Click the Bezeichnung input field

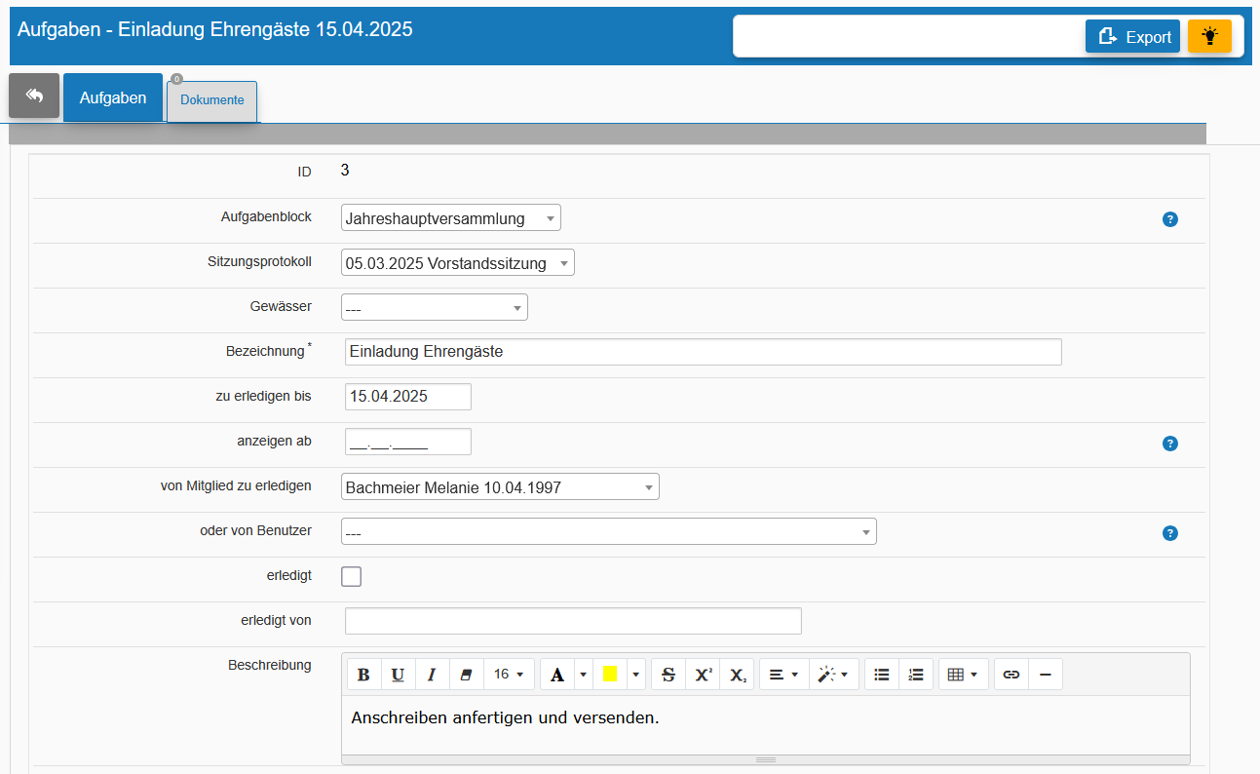pyautogui.click(x=704, y=352)
